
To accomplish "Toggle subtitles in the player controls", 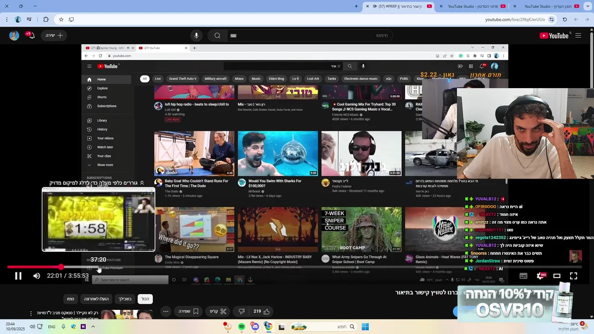I will coord(523,276).
